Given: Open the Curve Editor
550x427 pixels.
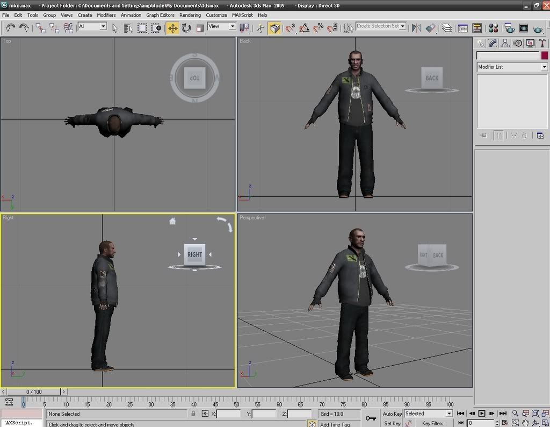Looking at the screenshot, I should (463, 28).
